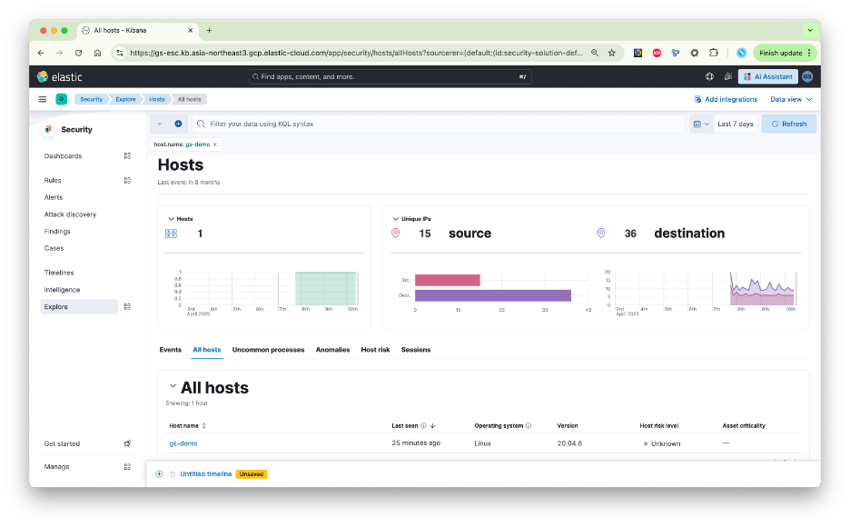Click the add filter plus icon
This screenshot has width=850, height=527.
coord(178,124)
